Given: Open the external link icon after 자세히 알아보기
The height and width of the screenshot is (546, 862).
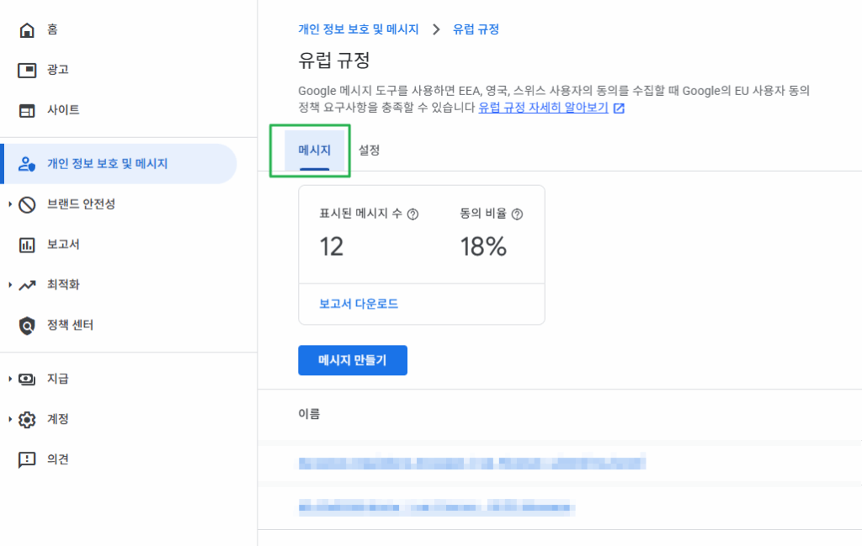Looking at the screenshot, I should (620, 108).
